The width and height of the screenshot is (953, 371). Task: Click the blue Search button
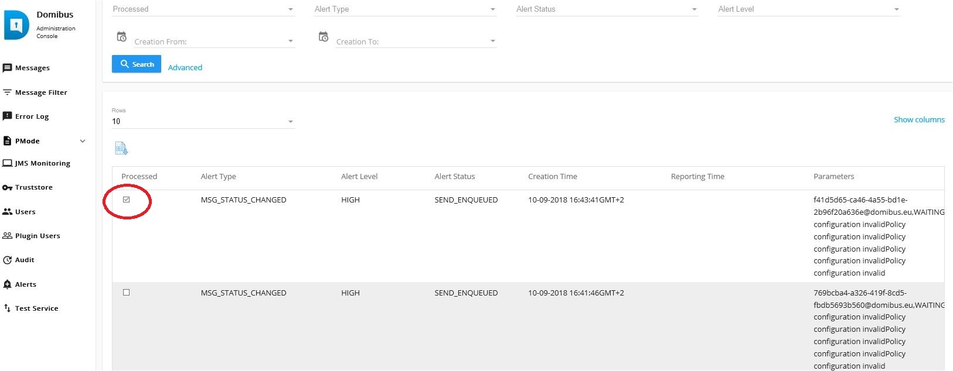coord(137,64)
